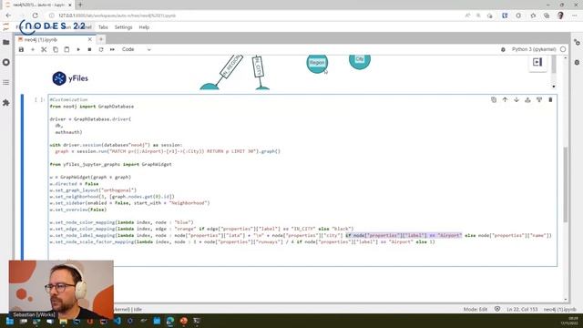Image resolution: width=583 pixels, height=328 pixels.
Task: Click the kernel status circle indicator
Action: pyautogui.click(x=563, y=49)
